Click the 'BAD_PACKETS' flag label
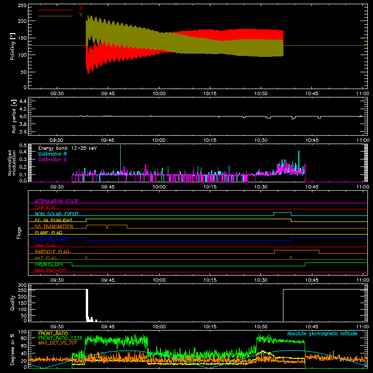This screenshot has width=373, height=373. (x=51, y=270)
